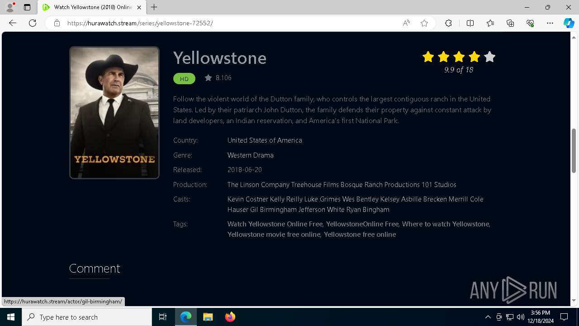Add this page to favorites with the star icon
Screen dimensions: 579x326
tap(424, 23)
